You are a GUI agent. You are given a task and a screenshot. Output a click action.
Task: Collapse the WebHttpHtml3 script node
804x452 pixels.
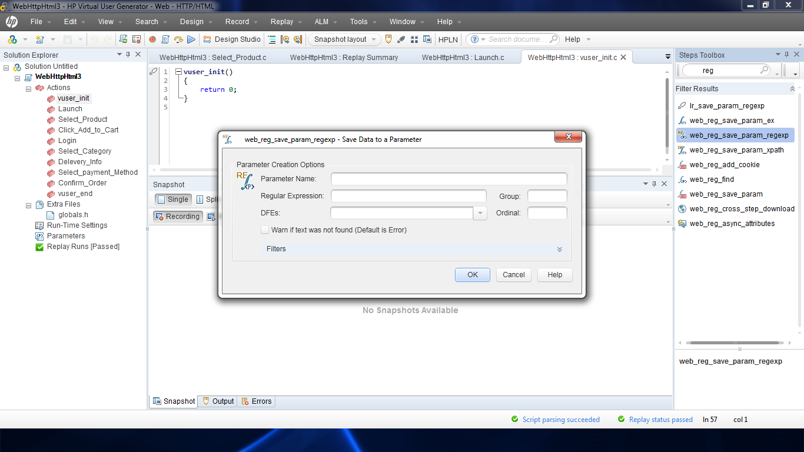17,78
